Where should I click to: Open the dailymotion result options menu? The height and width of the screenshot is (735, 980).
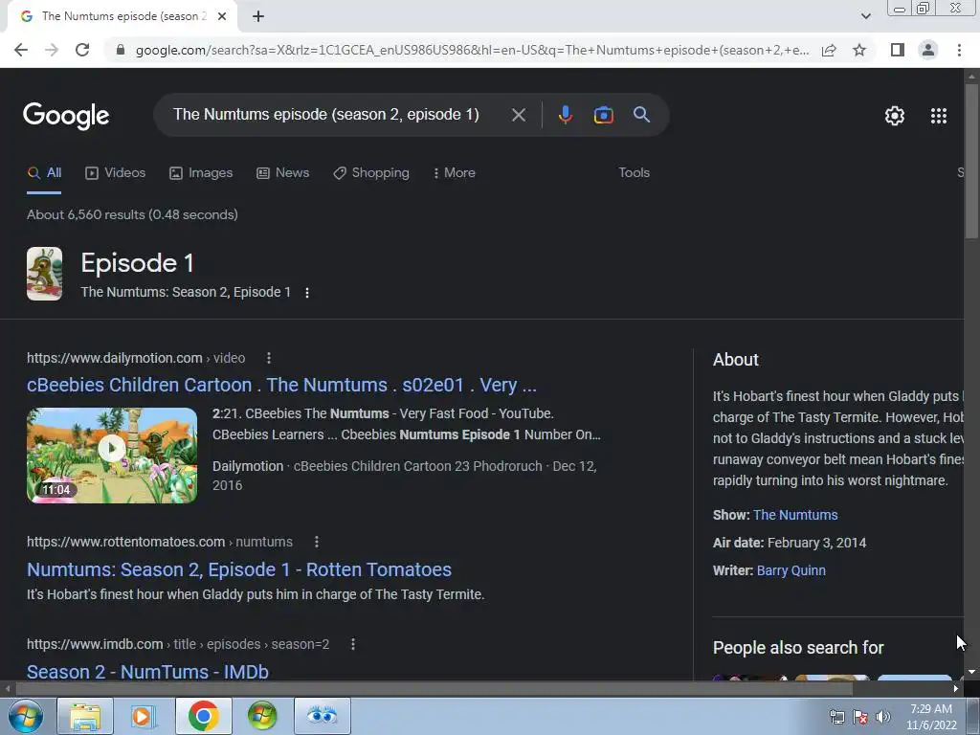pyautogui.click(x=269, y=358)
